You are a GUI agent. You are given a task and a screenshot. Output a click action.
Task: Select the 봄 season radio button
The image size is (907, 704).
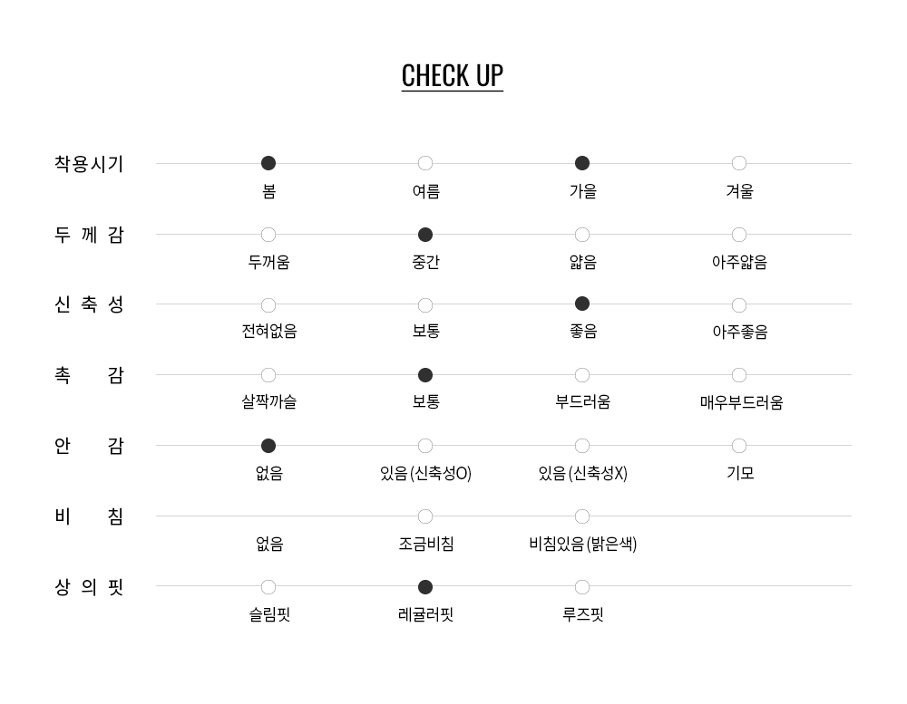pyautogui.click(x=268, y=163)
